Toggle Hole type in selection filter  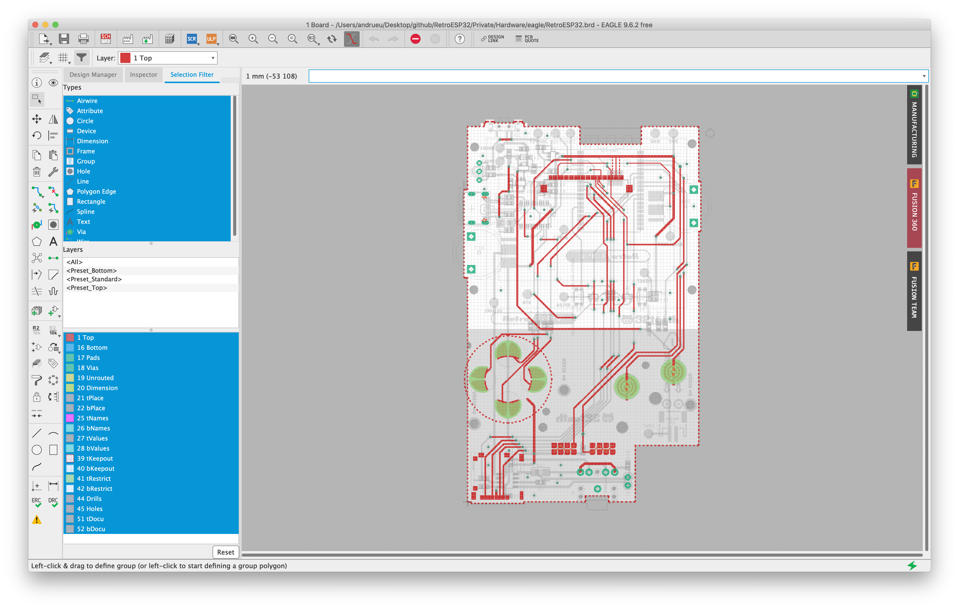pos(147,171)
